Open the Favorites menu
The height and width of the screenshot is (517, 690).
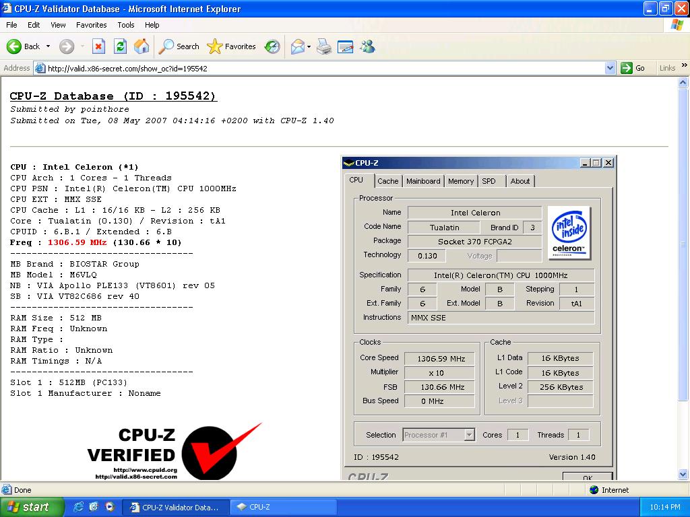point(91,25)
